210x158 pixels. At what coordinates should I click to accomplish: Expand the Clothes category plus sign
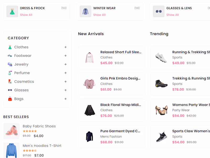(x=66, y=47)
